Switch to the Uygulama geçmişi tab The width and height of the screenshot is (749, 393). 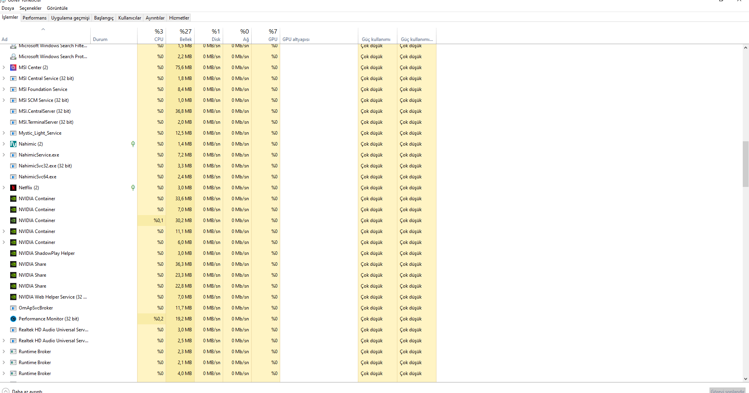click(x=70, y=18)
